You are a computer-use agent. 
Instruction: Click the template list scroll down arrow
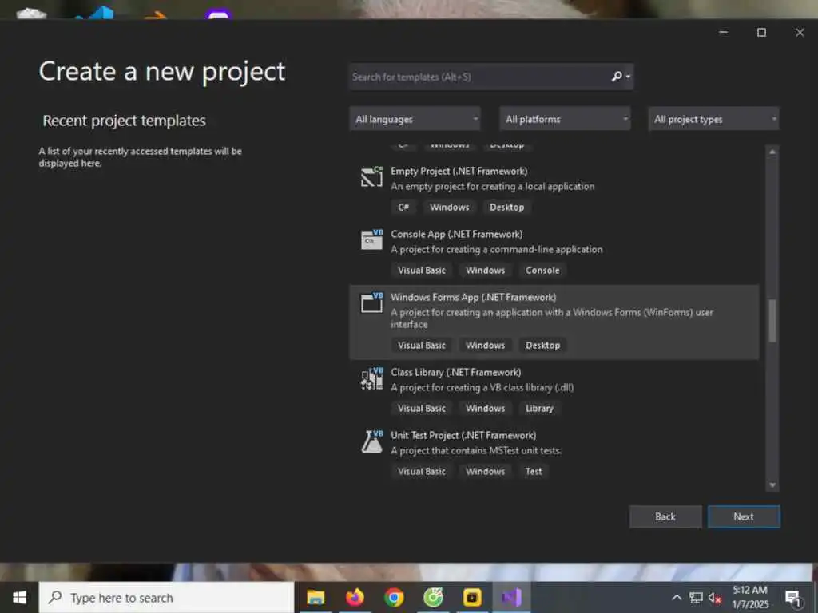click(x=772, y=485)
